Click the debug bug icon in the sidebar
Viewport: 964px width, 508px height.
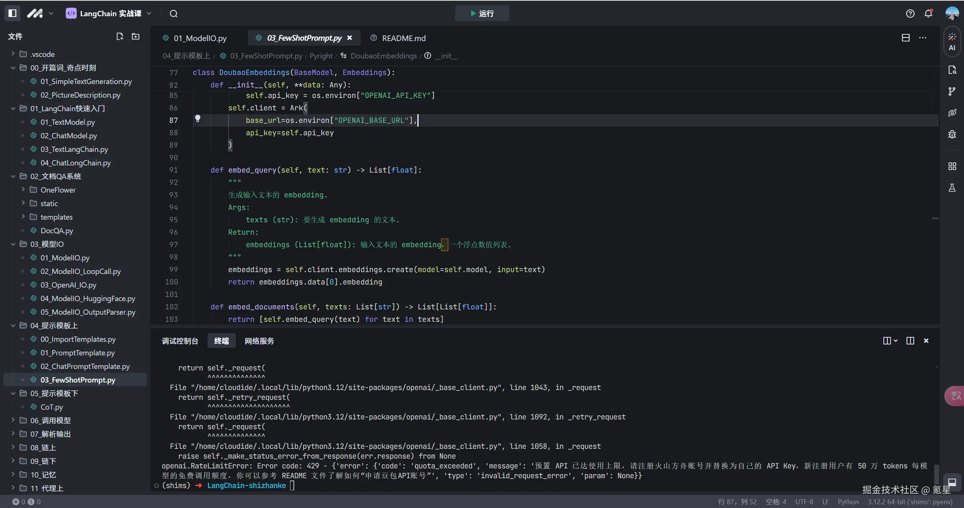coord(952,134)
